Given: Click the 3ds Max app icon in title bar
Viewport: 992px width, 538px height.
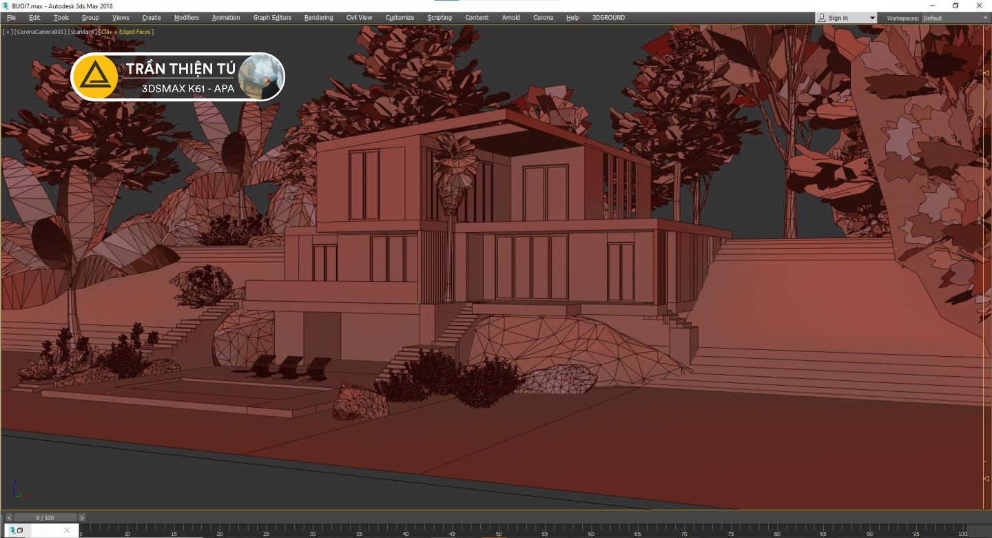Looking at the screenshot, I should coord(6,6).
